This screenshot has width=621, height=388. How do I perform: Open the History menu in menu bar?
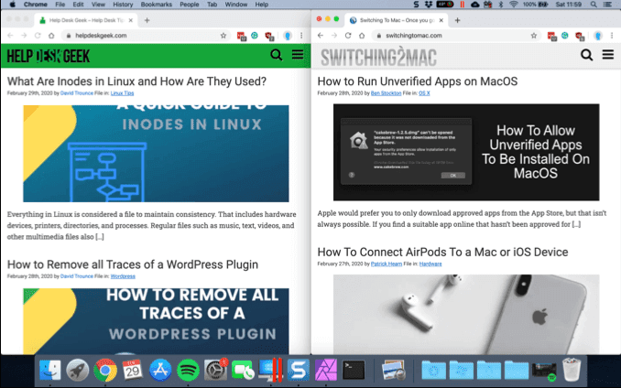tap(123, 5)
